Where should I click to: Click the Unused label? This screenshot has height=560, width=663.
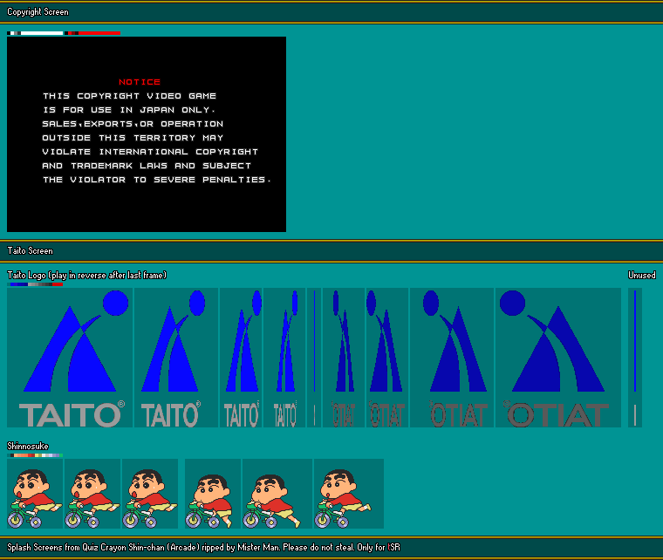pos(642,275)
